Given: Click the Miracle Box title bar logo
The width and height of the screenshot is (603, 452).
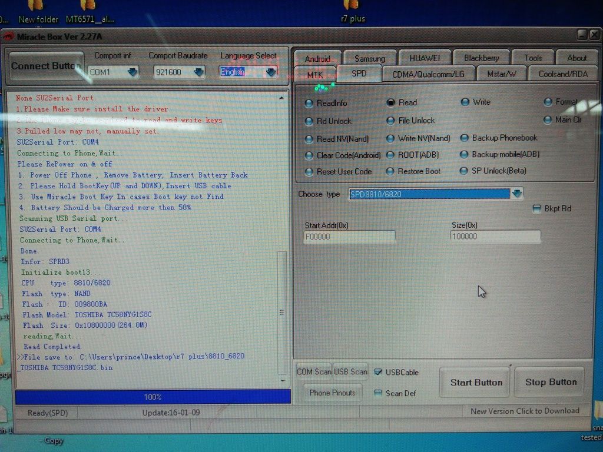Looking at the screenshot, I should (x=8, y=37).
